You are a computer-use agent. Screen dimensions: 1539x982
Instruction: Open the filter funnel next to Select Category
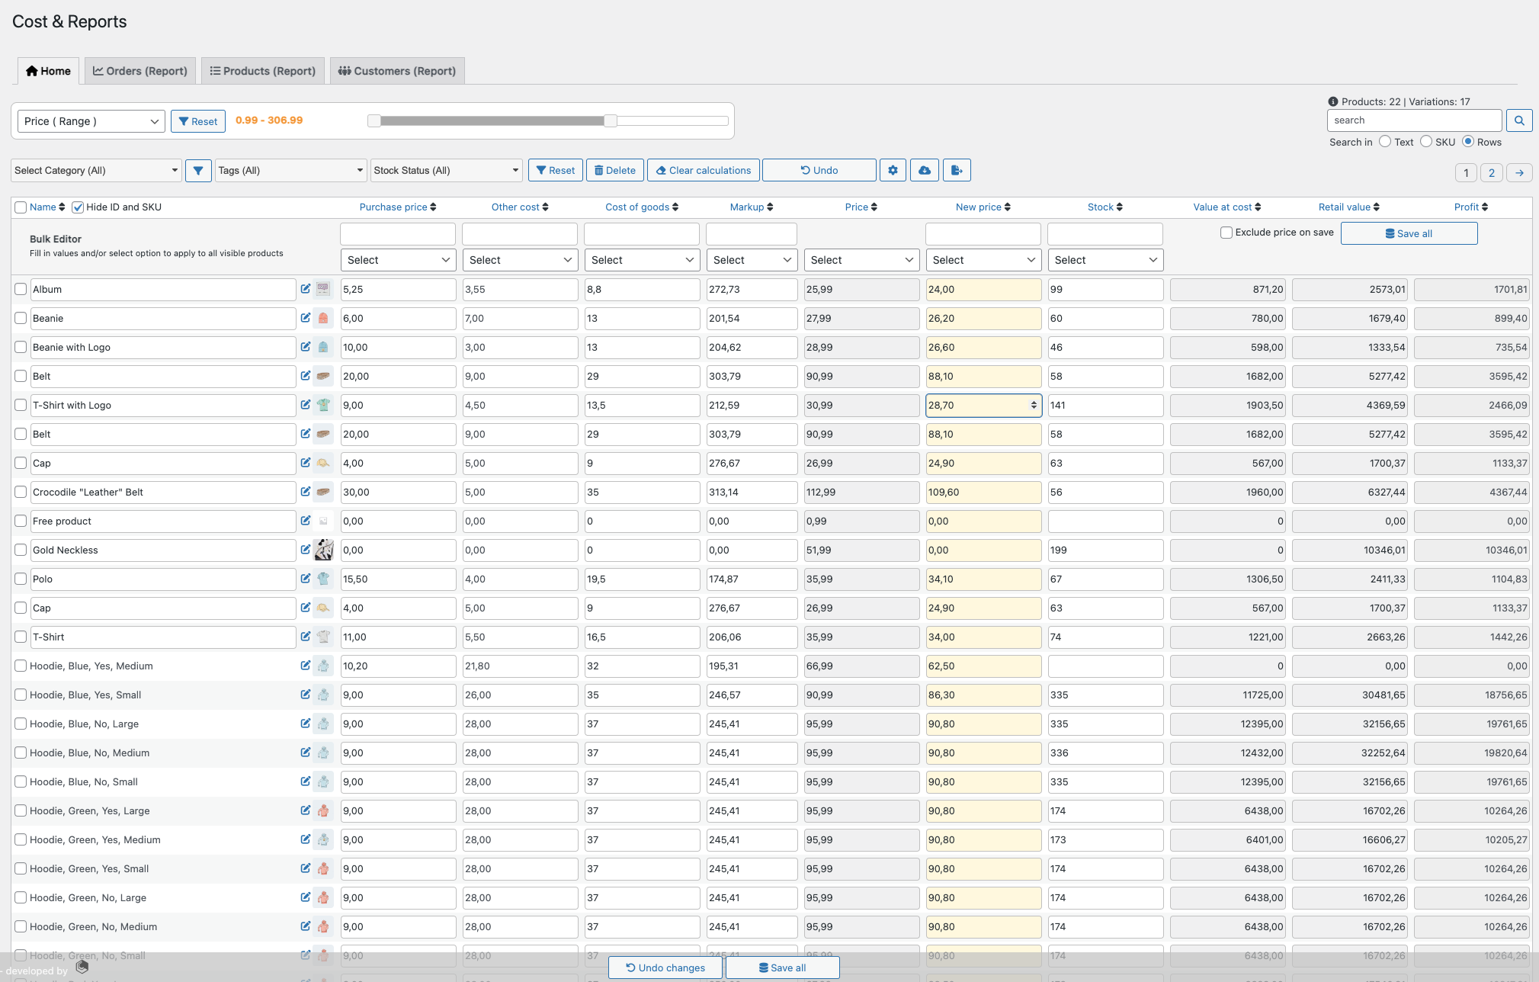coord(198,169)
